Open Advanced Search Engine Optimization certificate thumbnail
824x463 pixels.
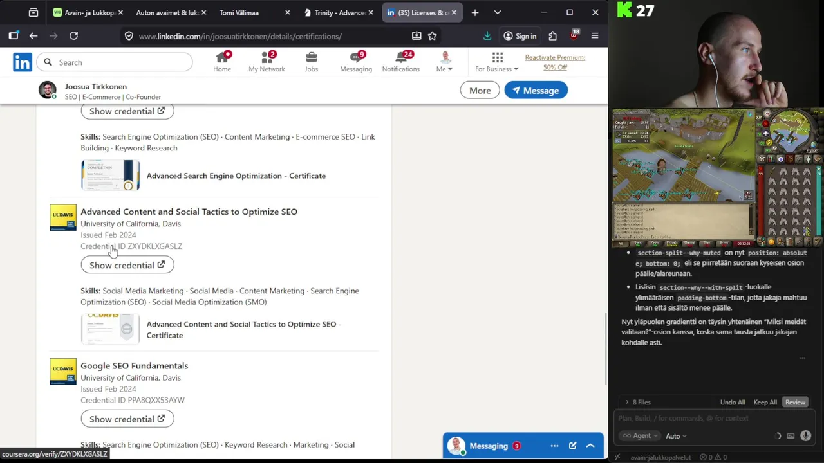coord(110,176)
